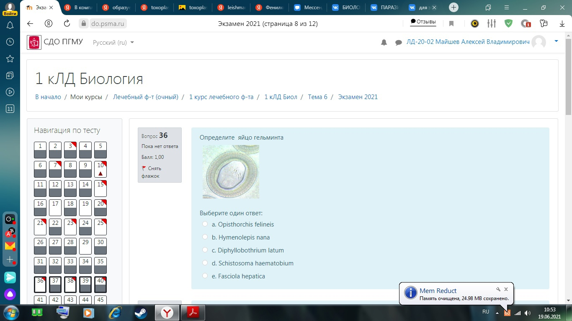Select answer Schistosoma haematobium
The height and width of the screenshot is (321, 572).
(205, 263)
